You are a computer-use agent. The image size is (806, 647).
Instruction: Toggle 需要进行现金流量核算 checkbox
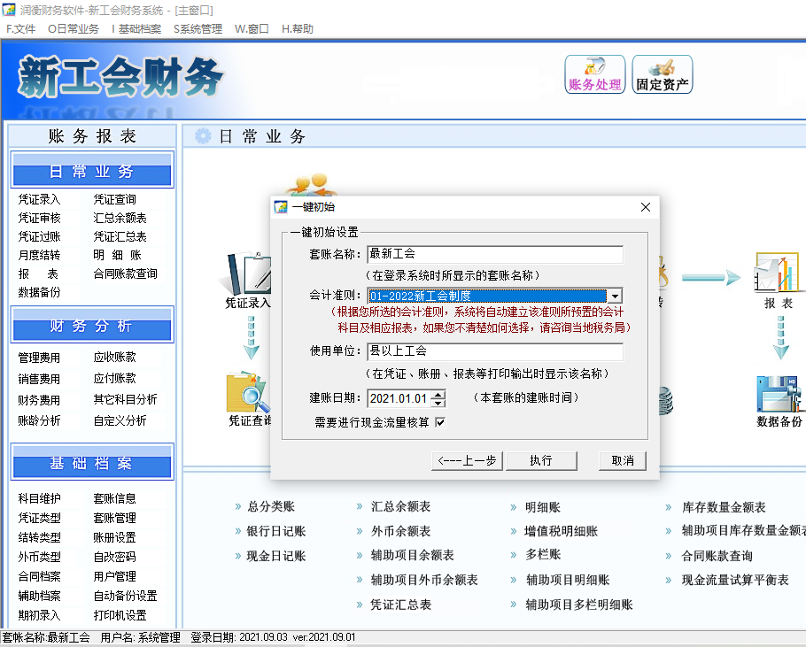(x=440, y=422)
